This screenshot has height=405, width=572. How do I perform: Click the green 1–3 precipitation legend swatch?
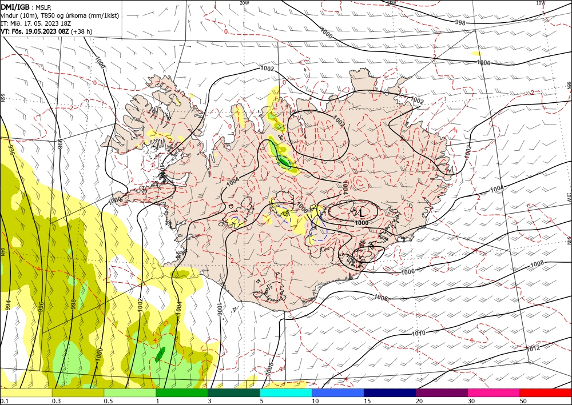click(182, 392)
